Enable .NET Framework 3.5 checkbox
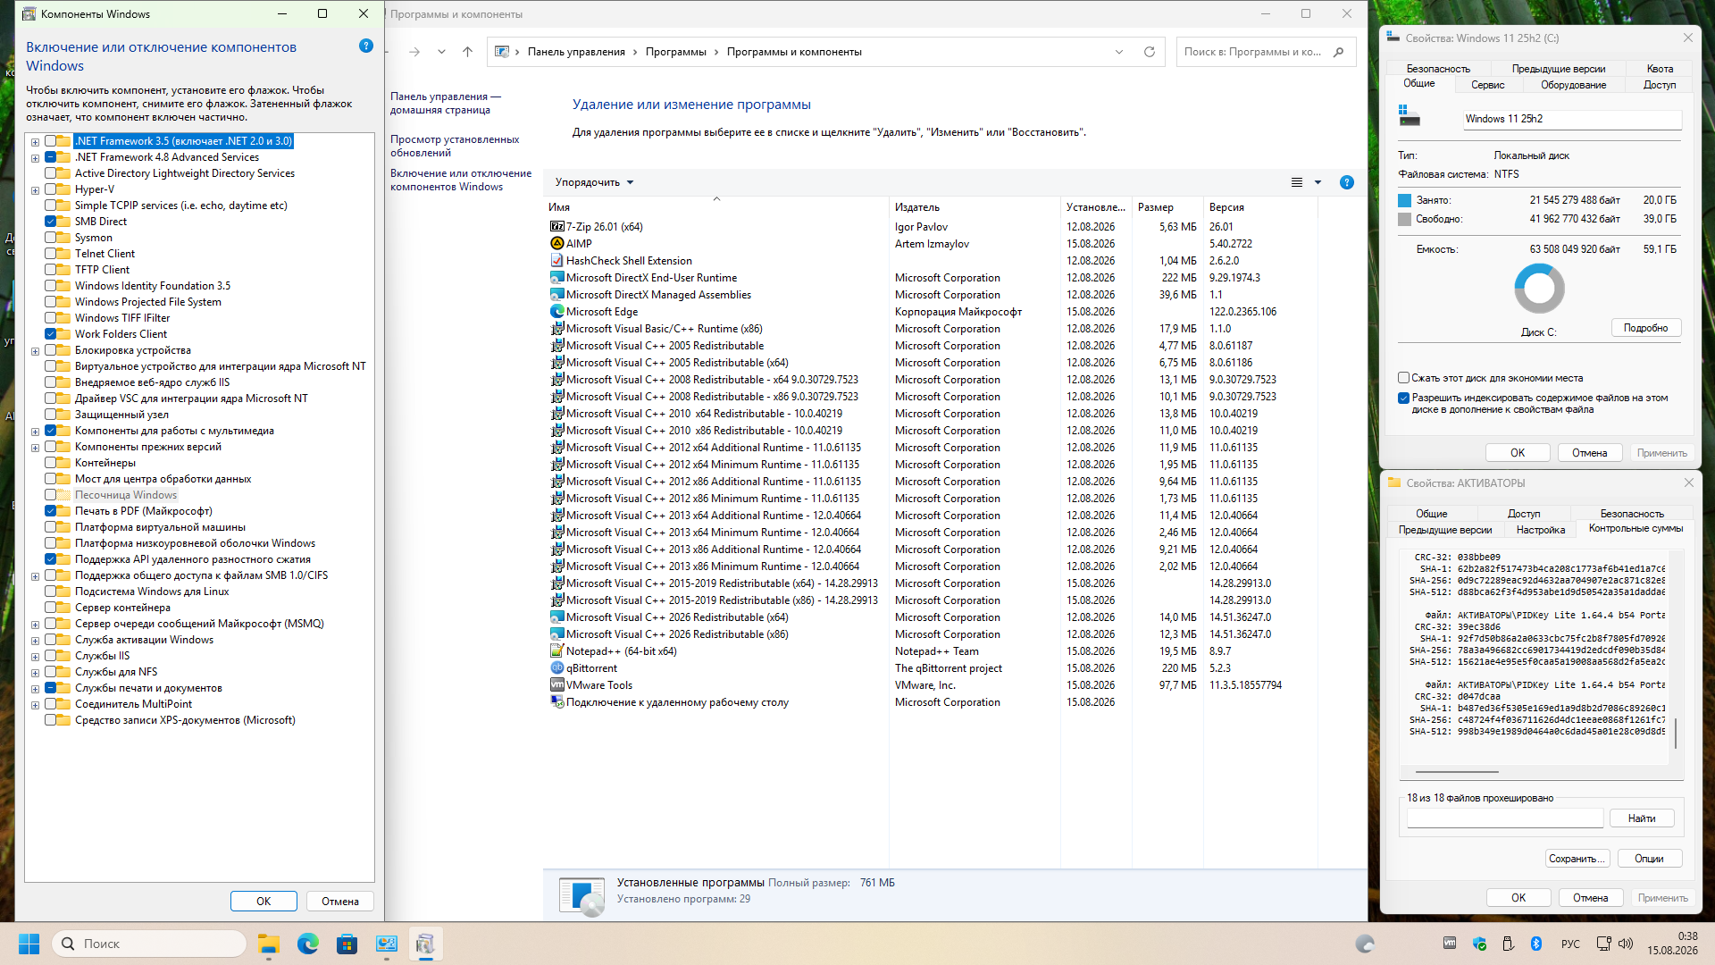The image size is (1715, 965). click(51, 141)
